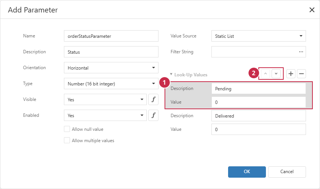Edit the Pending description field
The width and height of the screenshot is (320, 189).
click(259, 88)
